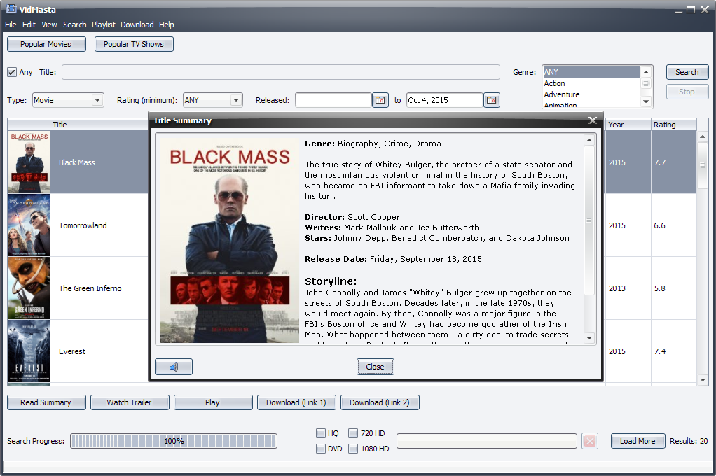Click Download (Link 2) button
Image resolution: width=716 pixels, height=476 pixels.
click(x=380, y=402)
